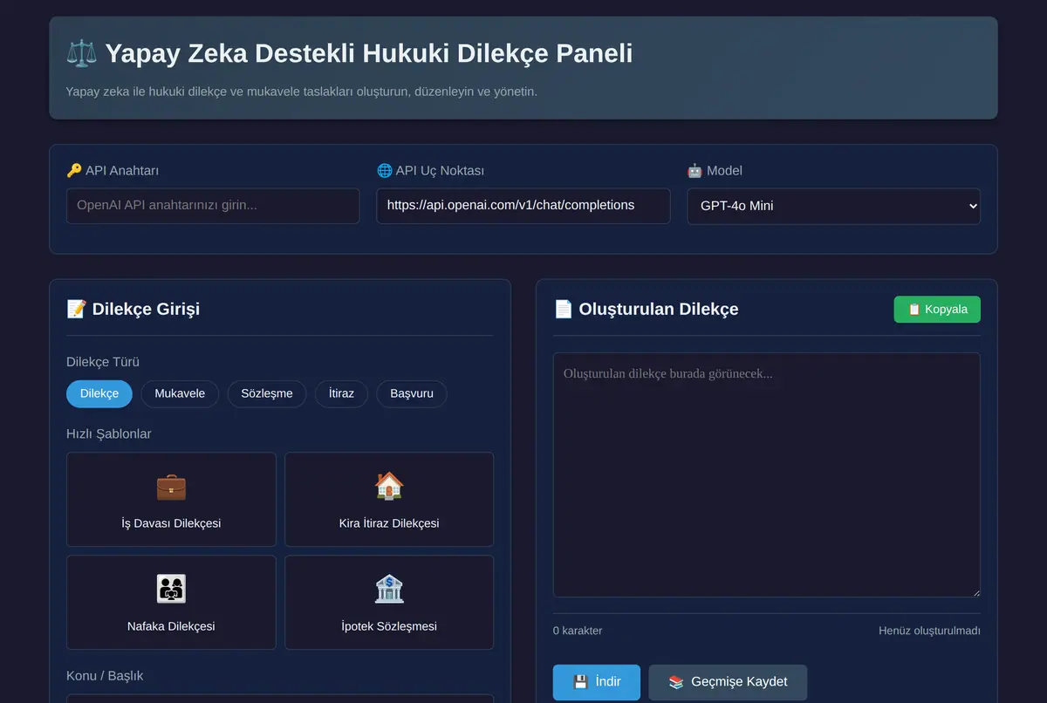
Task: Open the Model dropdown showing GPT-4o Mini
Action: coord(834,206)
